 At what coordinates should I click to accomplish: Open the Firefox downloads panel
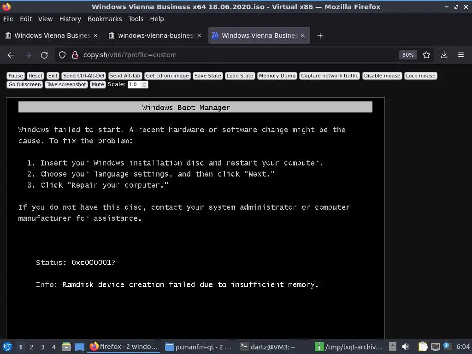(x=444, y=55)
